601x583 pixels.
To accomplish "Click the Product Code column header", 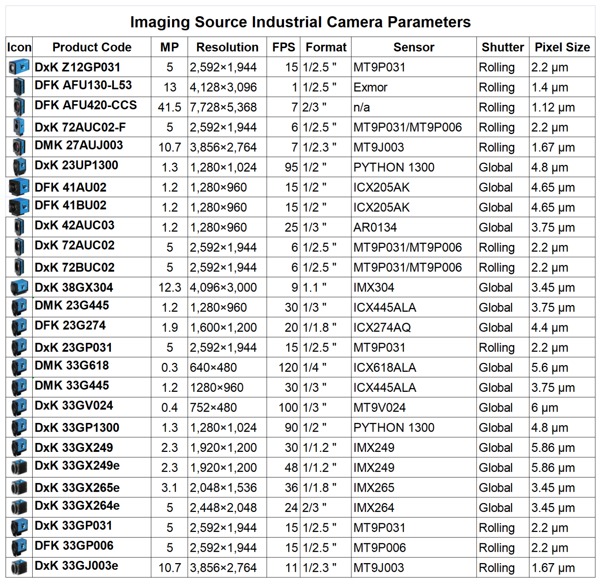I will click(x=92, y=47).
